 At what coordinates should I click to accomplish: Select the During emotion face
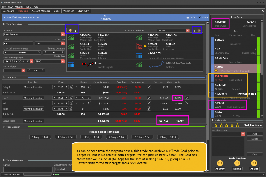point(237,163)
